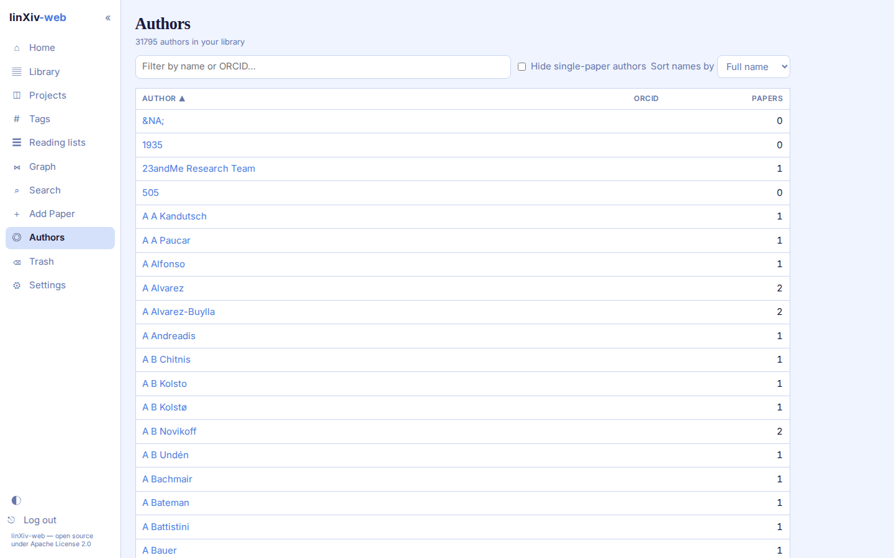Click the Authors circle icon

pyautogui.click(x=17, y=237)
